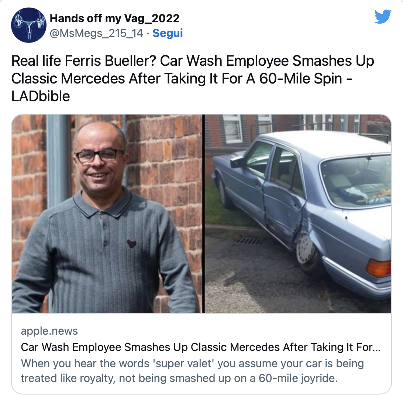Click the description line ending 60-mile joyride

click(179, 378)
